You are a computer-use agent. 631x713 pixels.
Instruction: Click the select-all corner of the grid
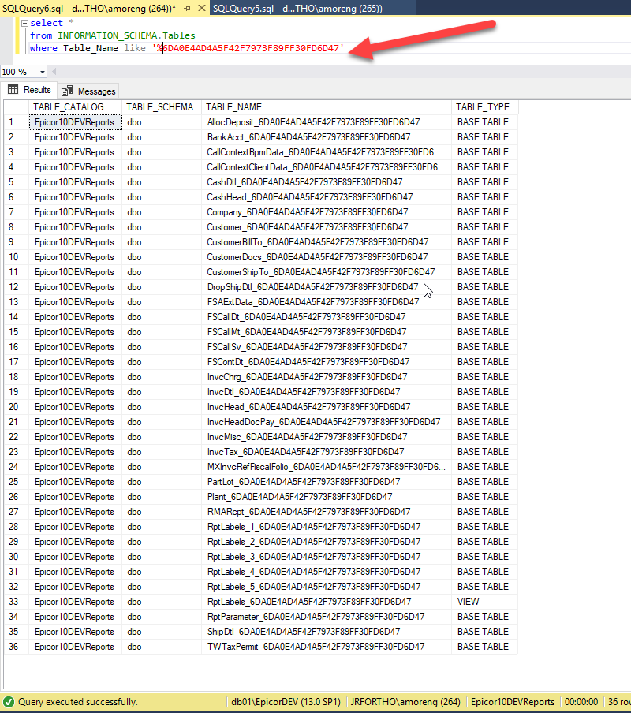pyautogui.click(x=17, y=107)
